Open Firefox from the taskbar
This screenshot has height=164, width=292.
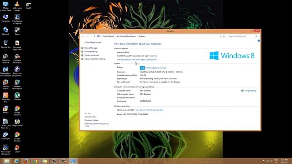point(26,161)
